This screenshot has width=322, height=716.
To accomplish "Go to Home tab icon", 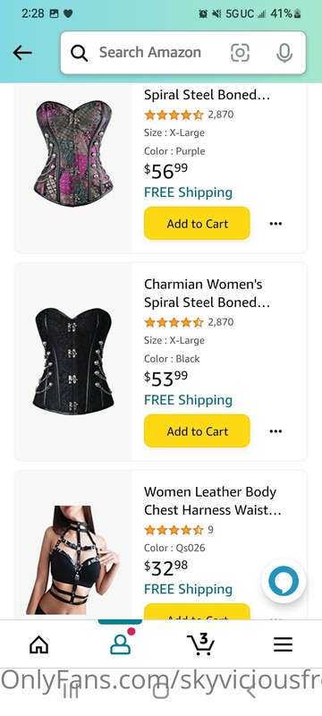I will point(38,644).
